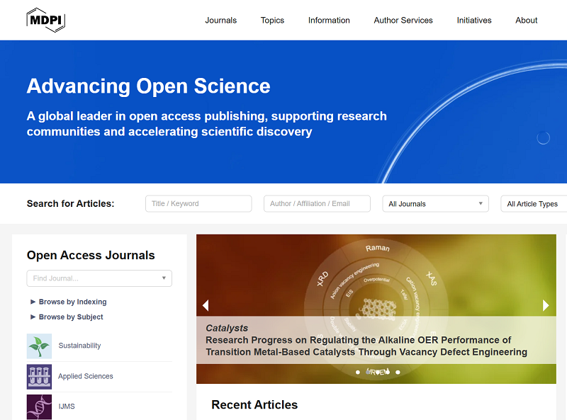Go to next slide with right arrow
The height and width of the screenshot is (420, 567).
coord(546,305)
